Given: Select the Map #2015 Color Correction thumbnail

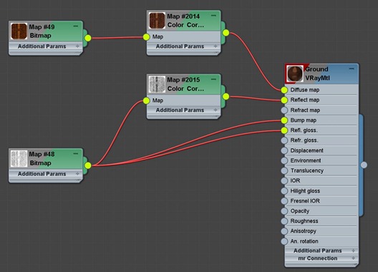Looking at the screenshot, I should (157, 84).
